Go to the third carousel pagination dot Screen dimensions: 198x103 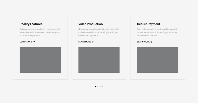pyautogui.click(x=100, y=87)
